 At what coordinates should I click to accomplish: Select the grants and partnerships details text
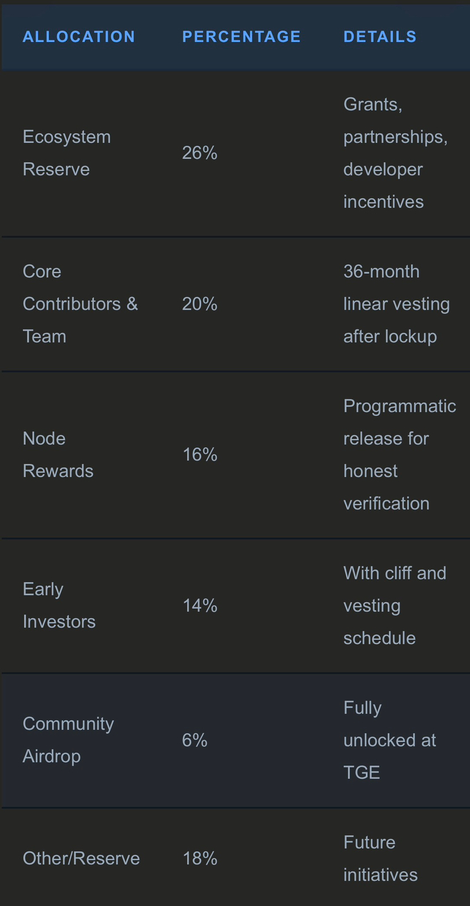click(x=395, y=153)
